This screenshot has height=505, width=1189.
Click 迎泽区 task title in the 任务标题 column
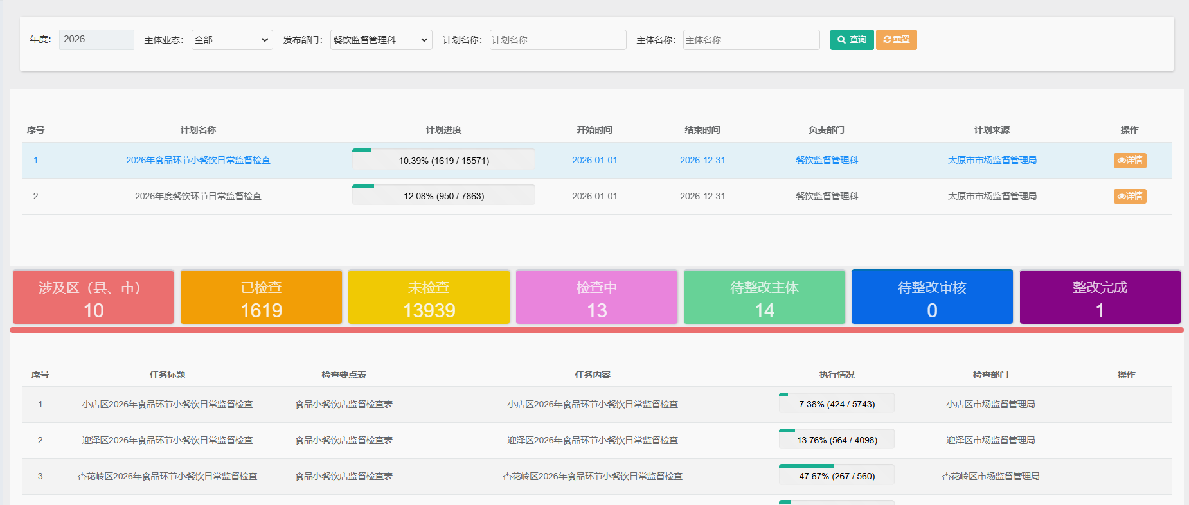pyautogui.click(x=167, y=441)
